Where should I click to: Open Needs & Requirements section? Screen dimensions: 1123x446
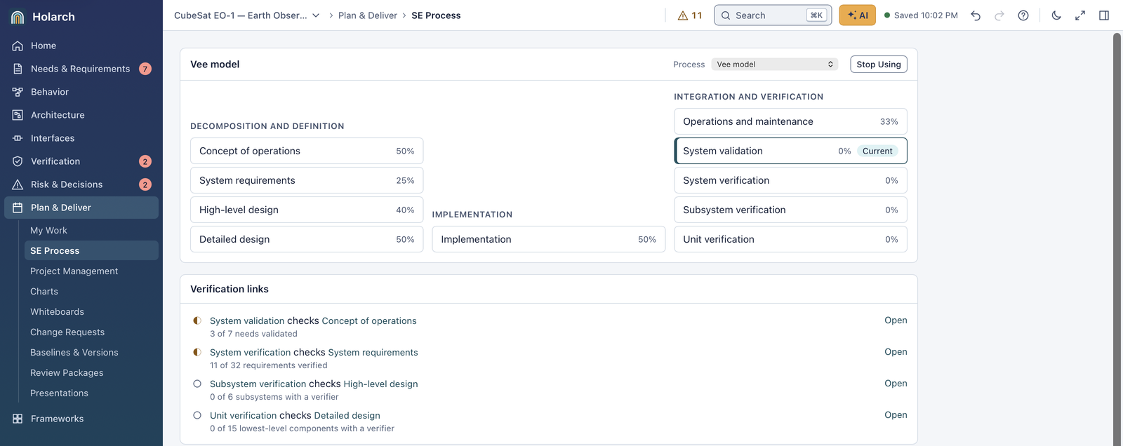[81, 69]
